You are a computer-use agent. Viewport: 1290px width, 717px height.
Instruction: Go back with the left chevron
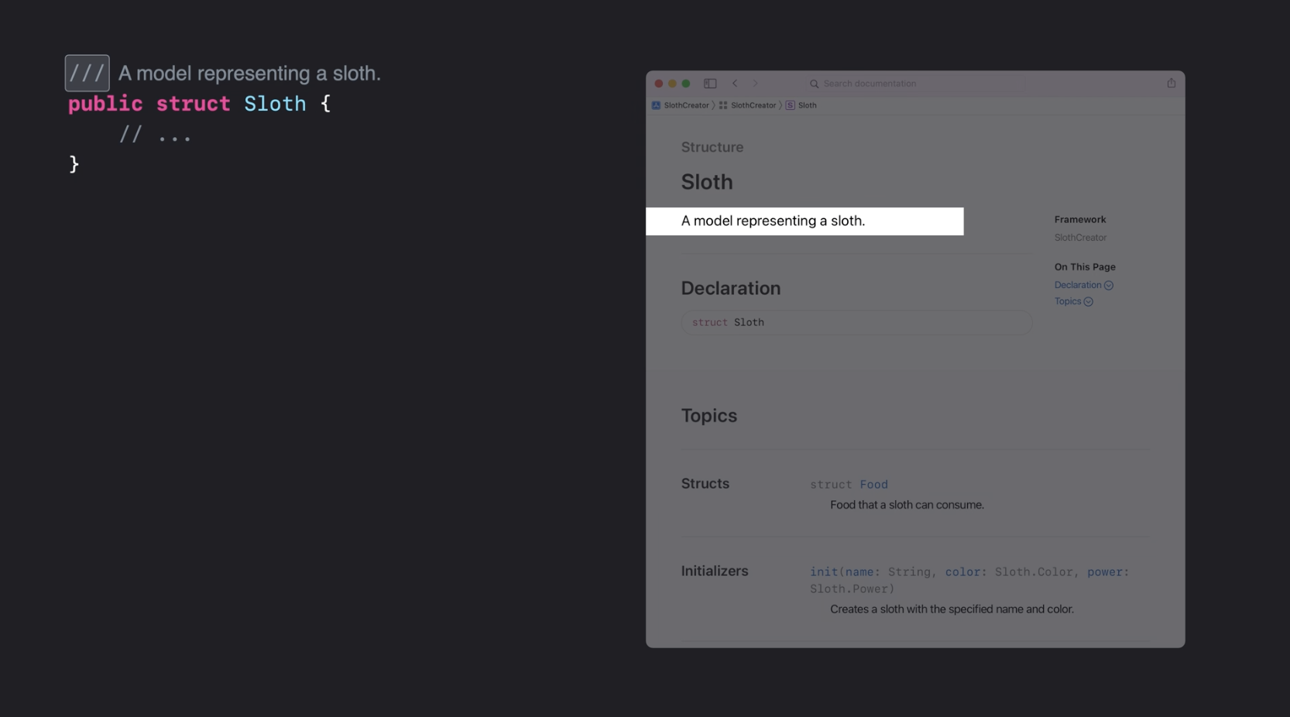(x=735, y=83)
